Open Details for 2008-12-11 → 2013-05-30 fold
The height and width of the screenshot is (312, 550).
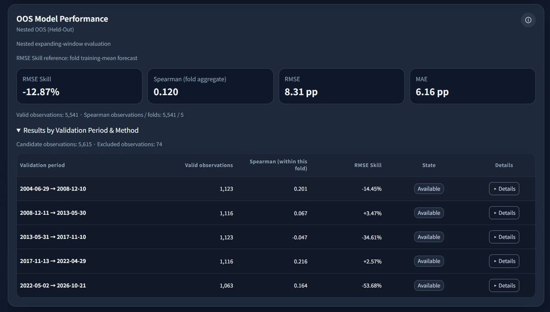click(x=504, y=213)
